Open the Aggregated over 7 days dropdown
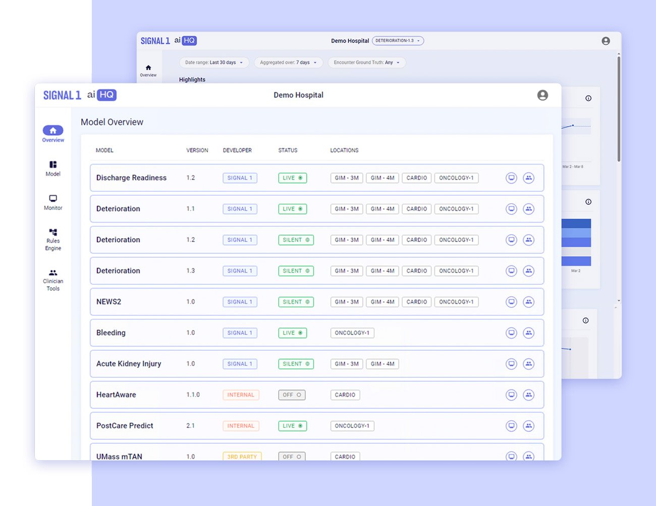 [288, 63]
